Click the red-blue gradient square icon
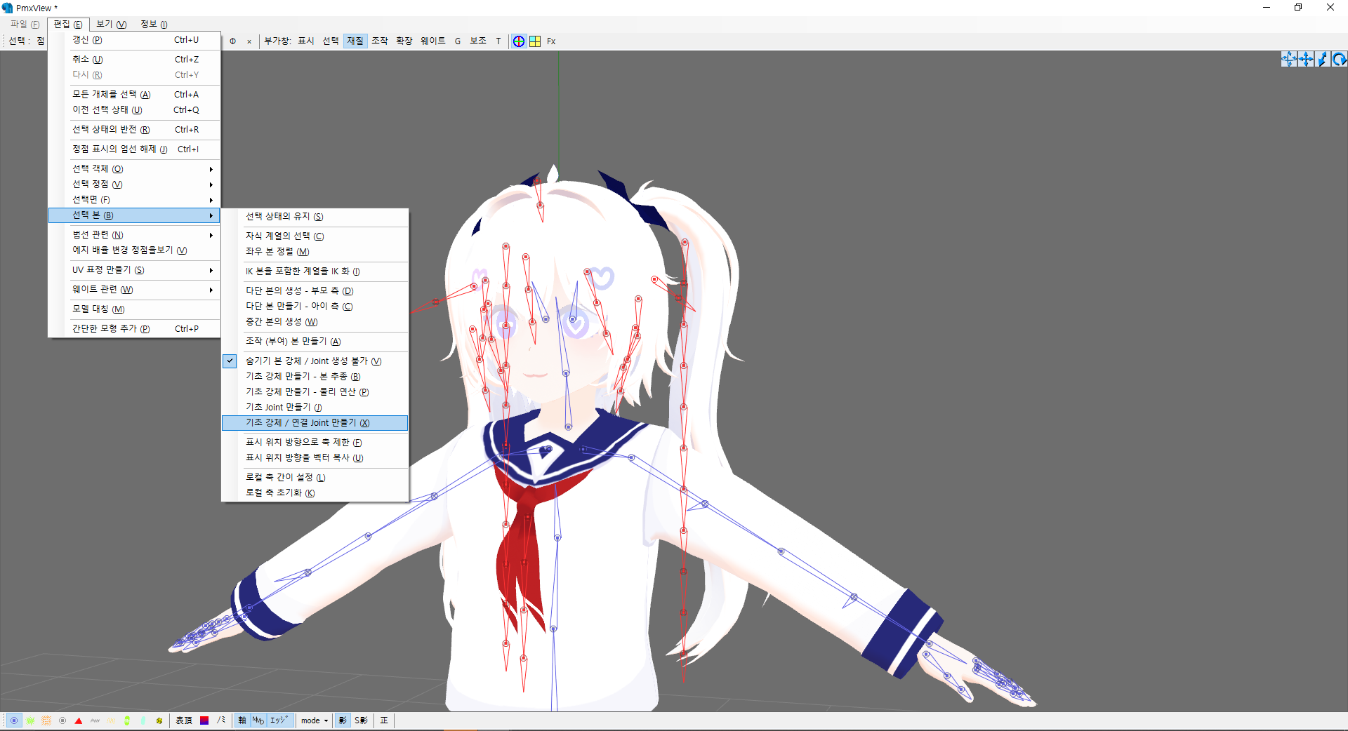This screenshot has height=731, width=1348. coord(204,720)
